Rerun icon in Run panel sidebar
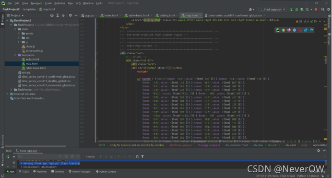This screenshot has height=178, width=332. coord(8,157)
